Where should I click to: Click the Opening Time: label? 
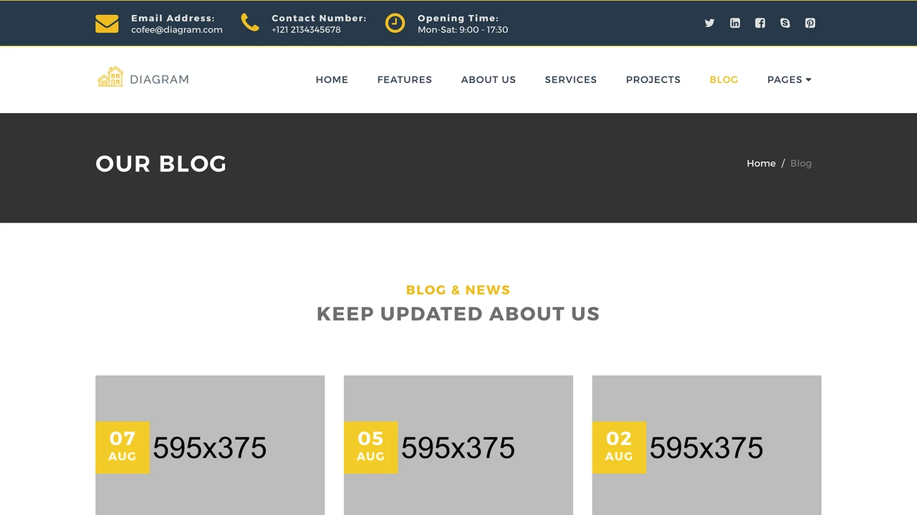[458, 19]
